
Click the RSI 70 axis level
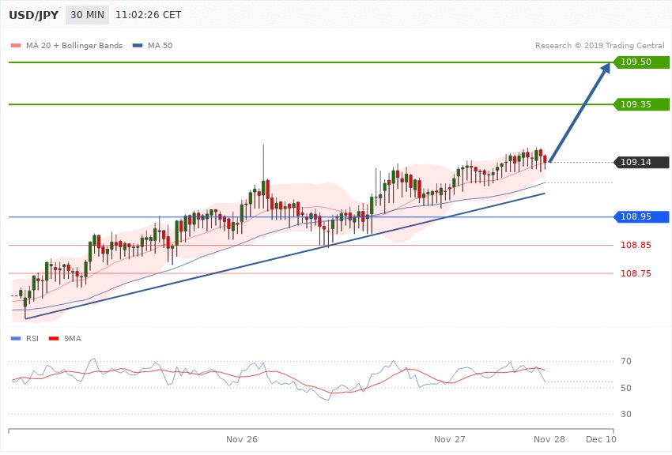[x=625, y=362]
